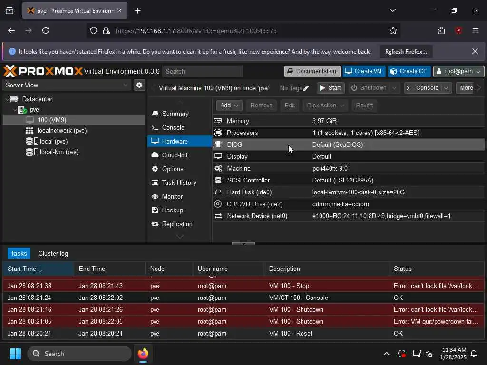Click the tracking protection shield icon
This screenshot has height=365, width=487.
coord(94,30)
